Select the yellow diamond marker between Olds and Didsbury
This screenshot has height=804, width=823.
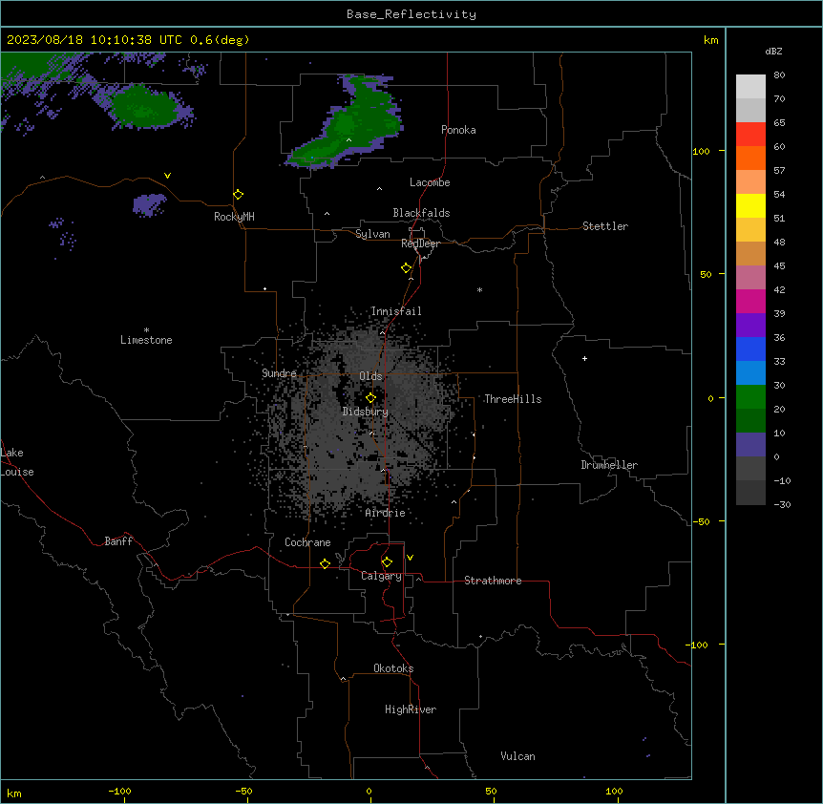(370, 398)
